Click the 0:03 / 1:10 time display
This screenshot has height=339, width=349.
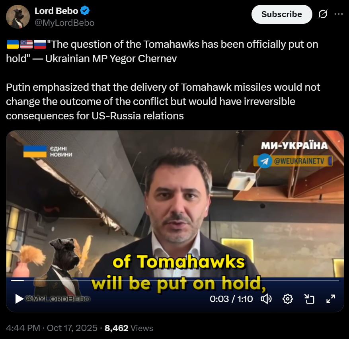coord(231,299)
